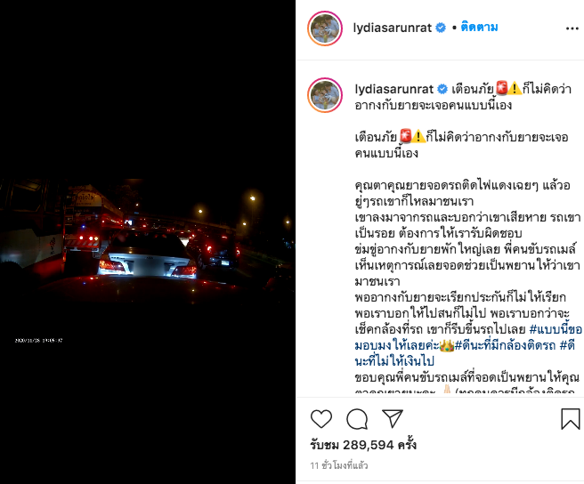This screenshot has width=584, height=484.
Task: Open lydiasarunrat profile picture in header
Action: [325, 28]
